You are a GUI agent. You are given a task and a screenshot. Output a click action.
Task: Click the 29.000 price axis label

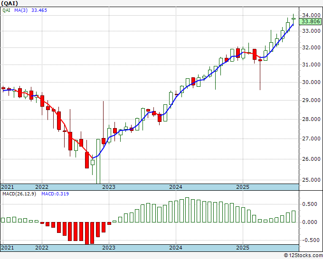tap(311, 100)
